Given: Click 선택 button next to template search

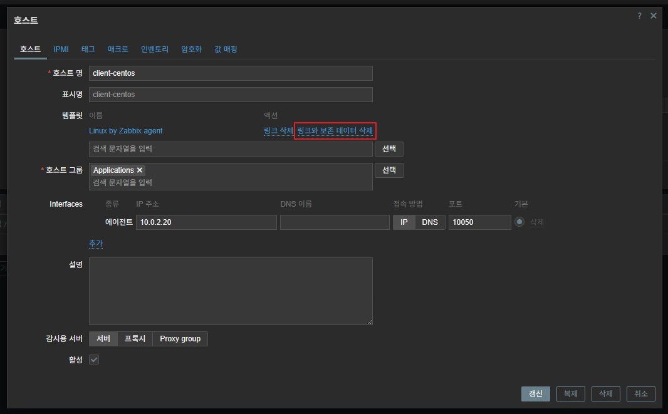Looking at the screenshot, I should (389, 148).
